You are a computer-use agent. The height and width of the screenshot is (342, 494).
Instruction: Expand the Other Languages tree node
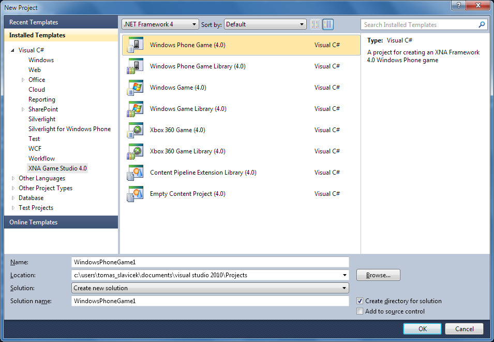coord(13,178)
